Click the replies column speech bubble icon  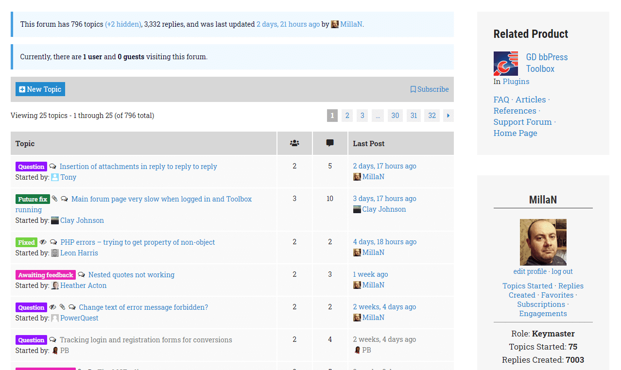[x=330, y=143]
